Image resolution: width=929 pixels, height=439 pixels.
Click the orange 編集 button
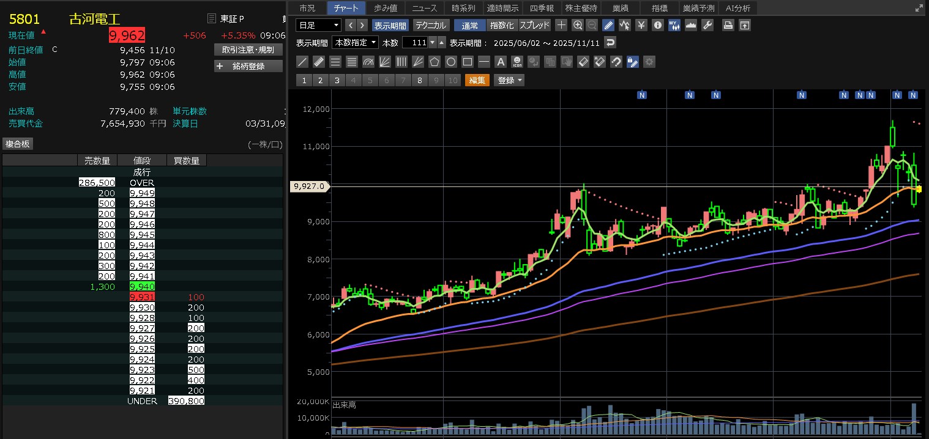pyautogui.click(x=477, y=80)
